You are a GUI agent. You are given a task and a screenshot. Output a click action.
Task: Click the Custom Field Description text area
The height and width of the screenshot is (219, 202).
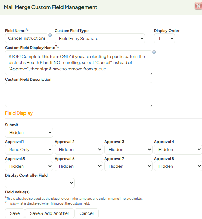point(79,94)
